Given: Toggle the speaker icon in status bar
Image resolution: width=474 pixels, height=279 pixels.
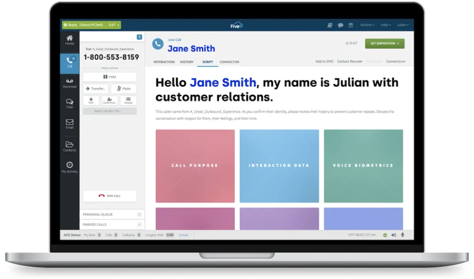Looking at the screenshot, I should click(394, 235).
